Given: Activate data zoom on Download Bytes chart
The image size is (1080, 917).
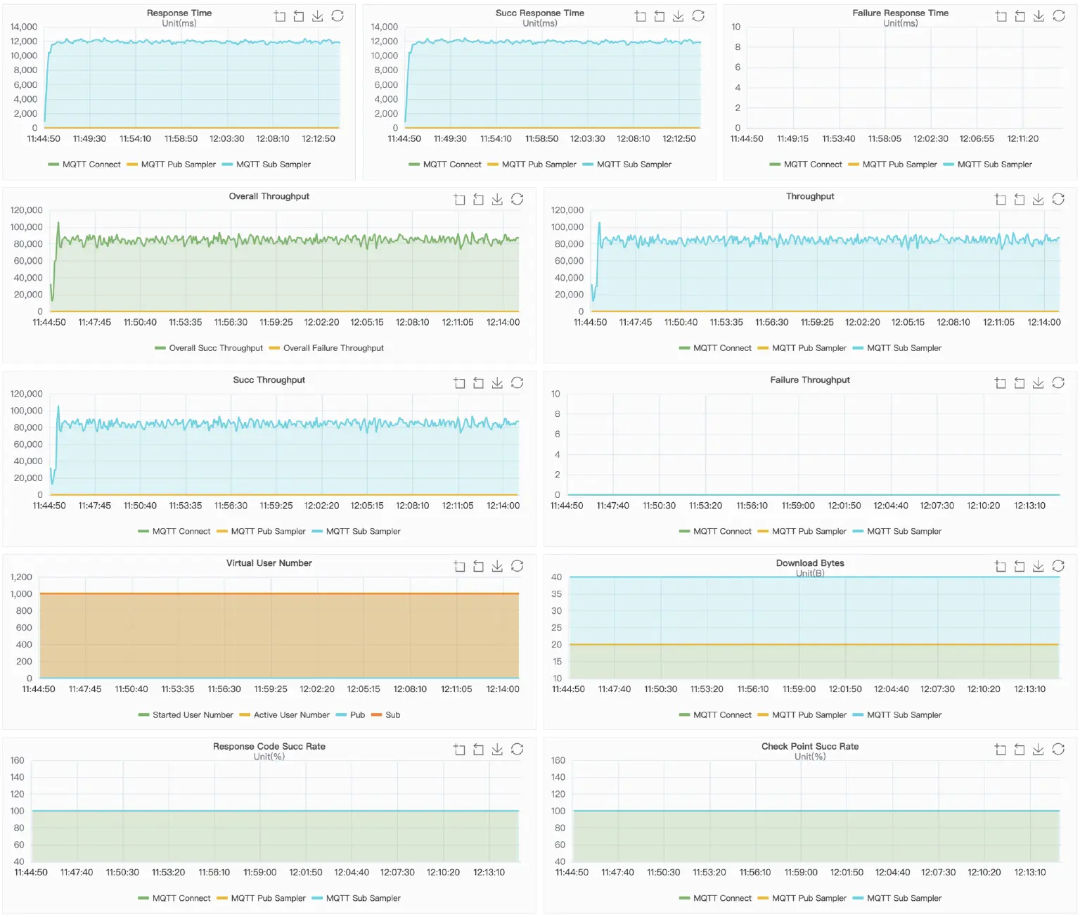Looking at the screenshot, I should 999,566.
